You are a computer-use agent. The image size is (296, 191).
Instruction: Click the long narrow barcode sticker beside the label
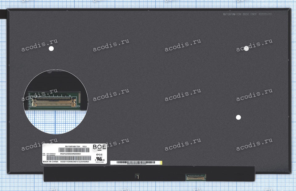136,162
